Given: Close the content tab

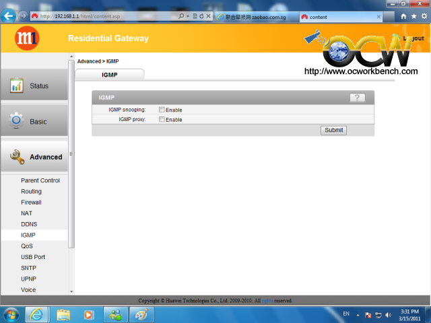Looking at the screenshot, I should [x=378, y=17].
